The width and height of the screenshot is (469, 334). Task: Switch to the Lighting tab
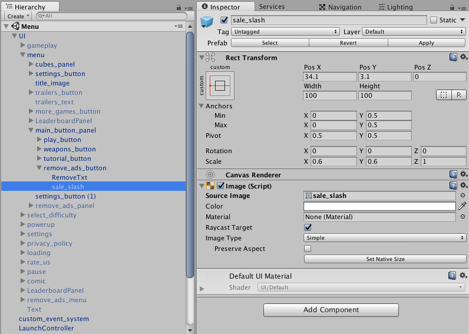tap(395, 7)
